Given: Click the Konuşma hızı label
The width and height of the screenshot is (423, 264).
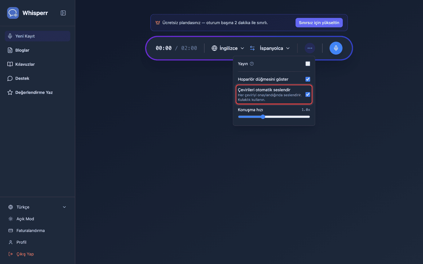Looking at the screenshot, I should (250, 110).
